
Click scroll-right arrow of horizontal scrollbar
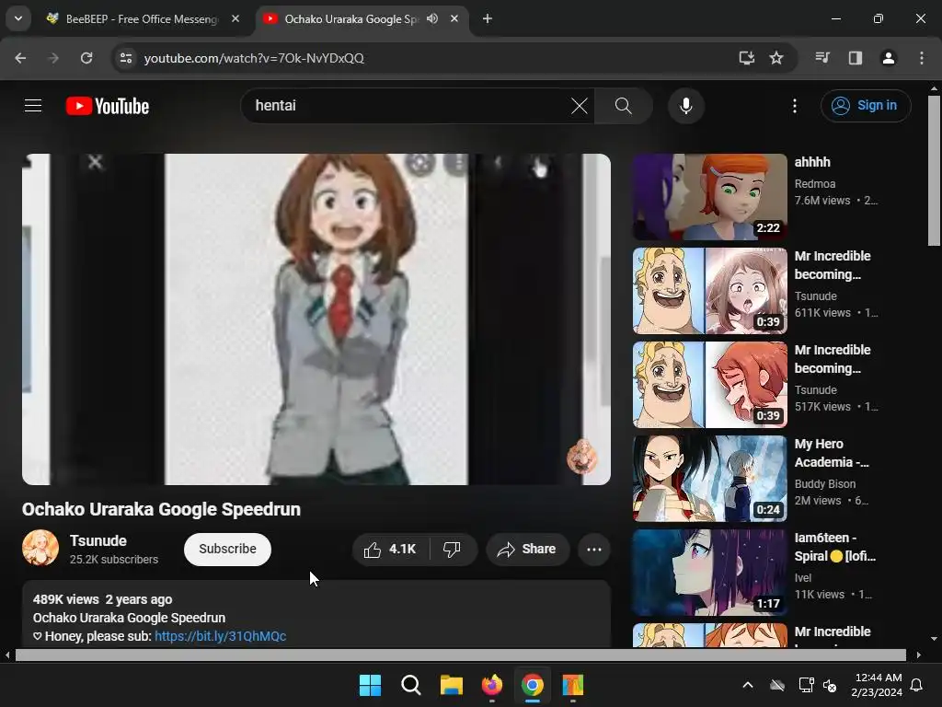pos(919,655)
